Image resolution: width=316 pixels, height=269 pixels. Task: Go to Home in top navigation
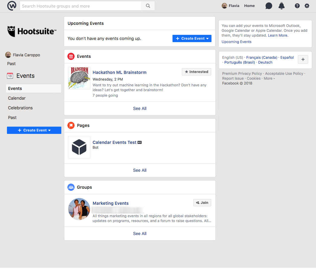click(x=250, y=6)
